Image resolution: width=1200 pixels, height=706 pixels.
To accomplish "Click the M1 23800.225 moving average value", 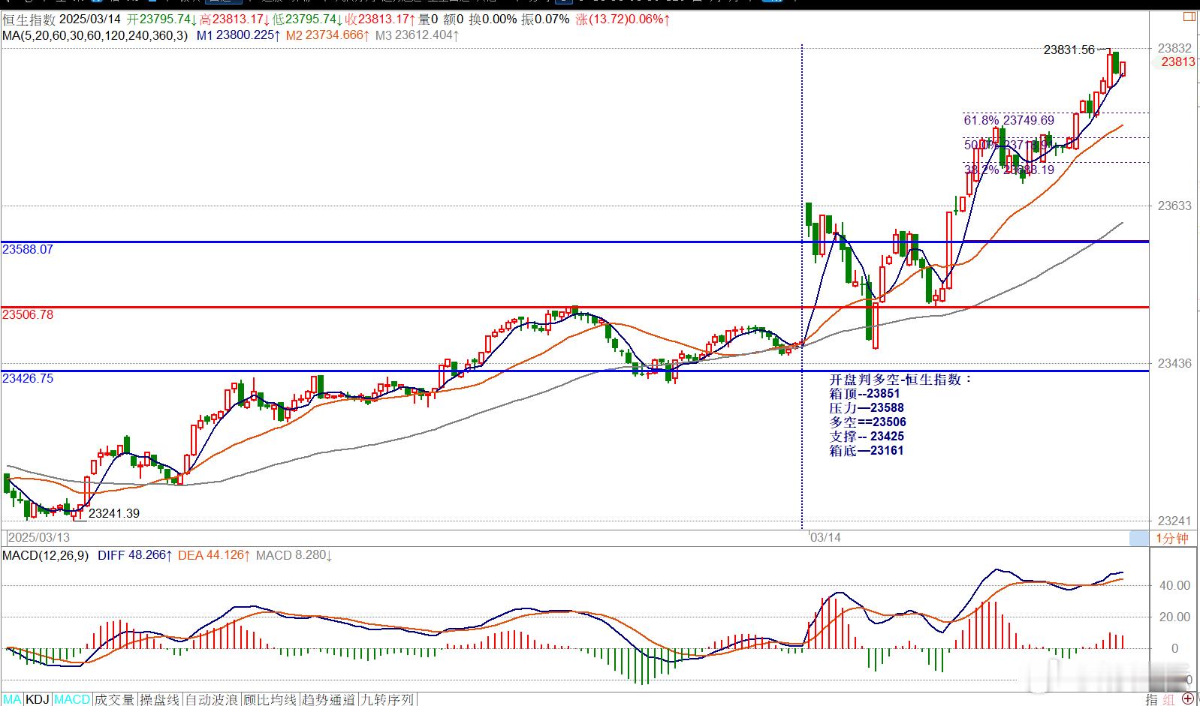I will (239, 35).
